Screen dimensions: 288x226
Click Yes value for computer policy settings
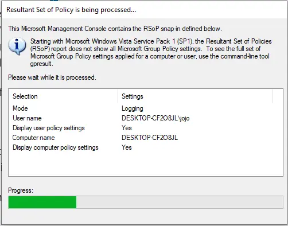point(127,147)
